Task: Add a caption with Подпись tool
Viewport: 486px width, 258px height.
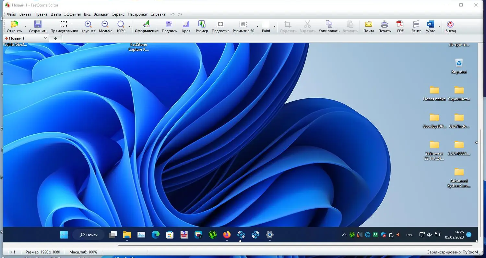Action: click(169, 24)
